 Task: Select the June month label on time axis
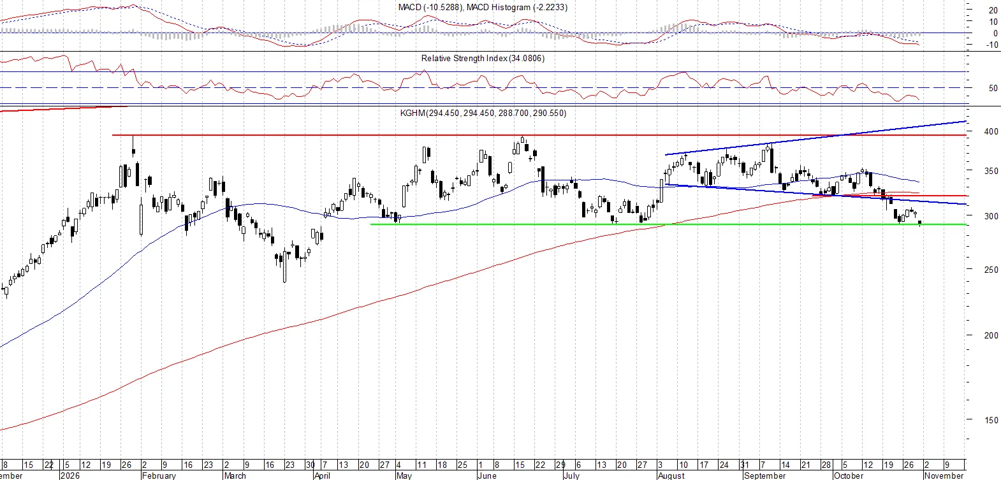(x=487, y=476)
